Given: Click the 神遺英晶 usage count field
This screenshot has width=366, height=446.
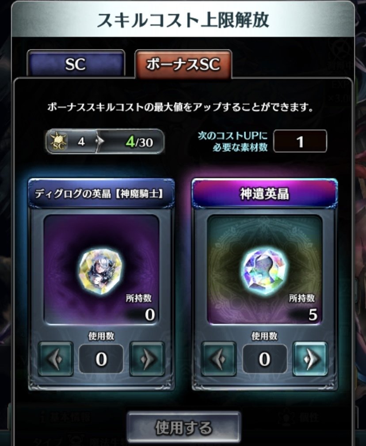Looking at the screenshot, I should coord(265,359).
